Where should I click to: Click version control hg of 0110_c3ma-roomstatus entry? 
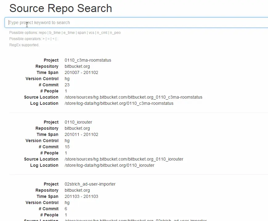click(x=67, y=79)
